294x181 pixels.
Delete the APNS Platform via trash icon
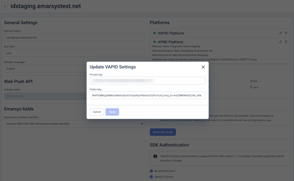[286, 42]
